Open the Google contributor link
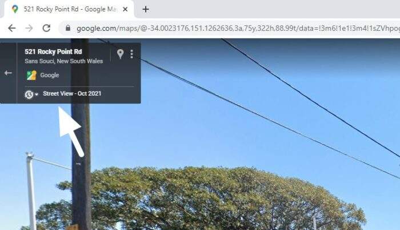 (x=50, y=75)
